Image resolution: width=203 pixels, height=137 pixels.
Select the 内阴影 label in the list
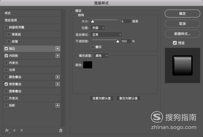13,56
